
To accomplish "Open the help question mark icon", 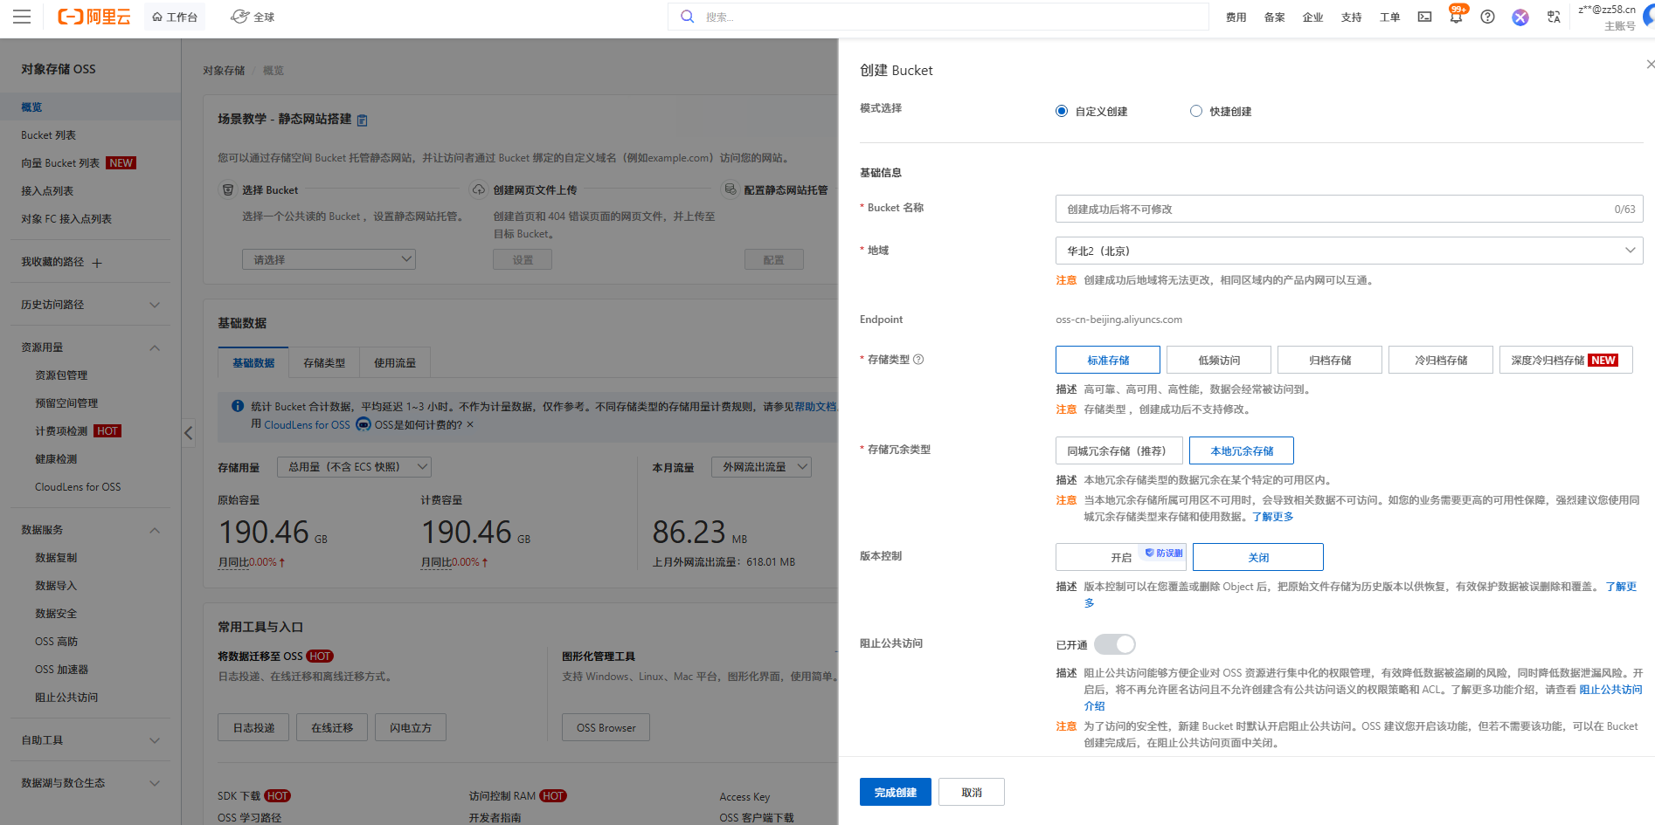I will tap(1487, 17).
